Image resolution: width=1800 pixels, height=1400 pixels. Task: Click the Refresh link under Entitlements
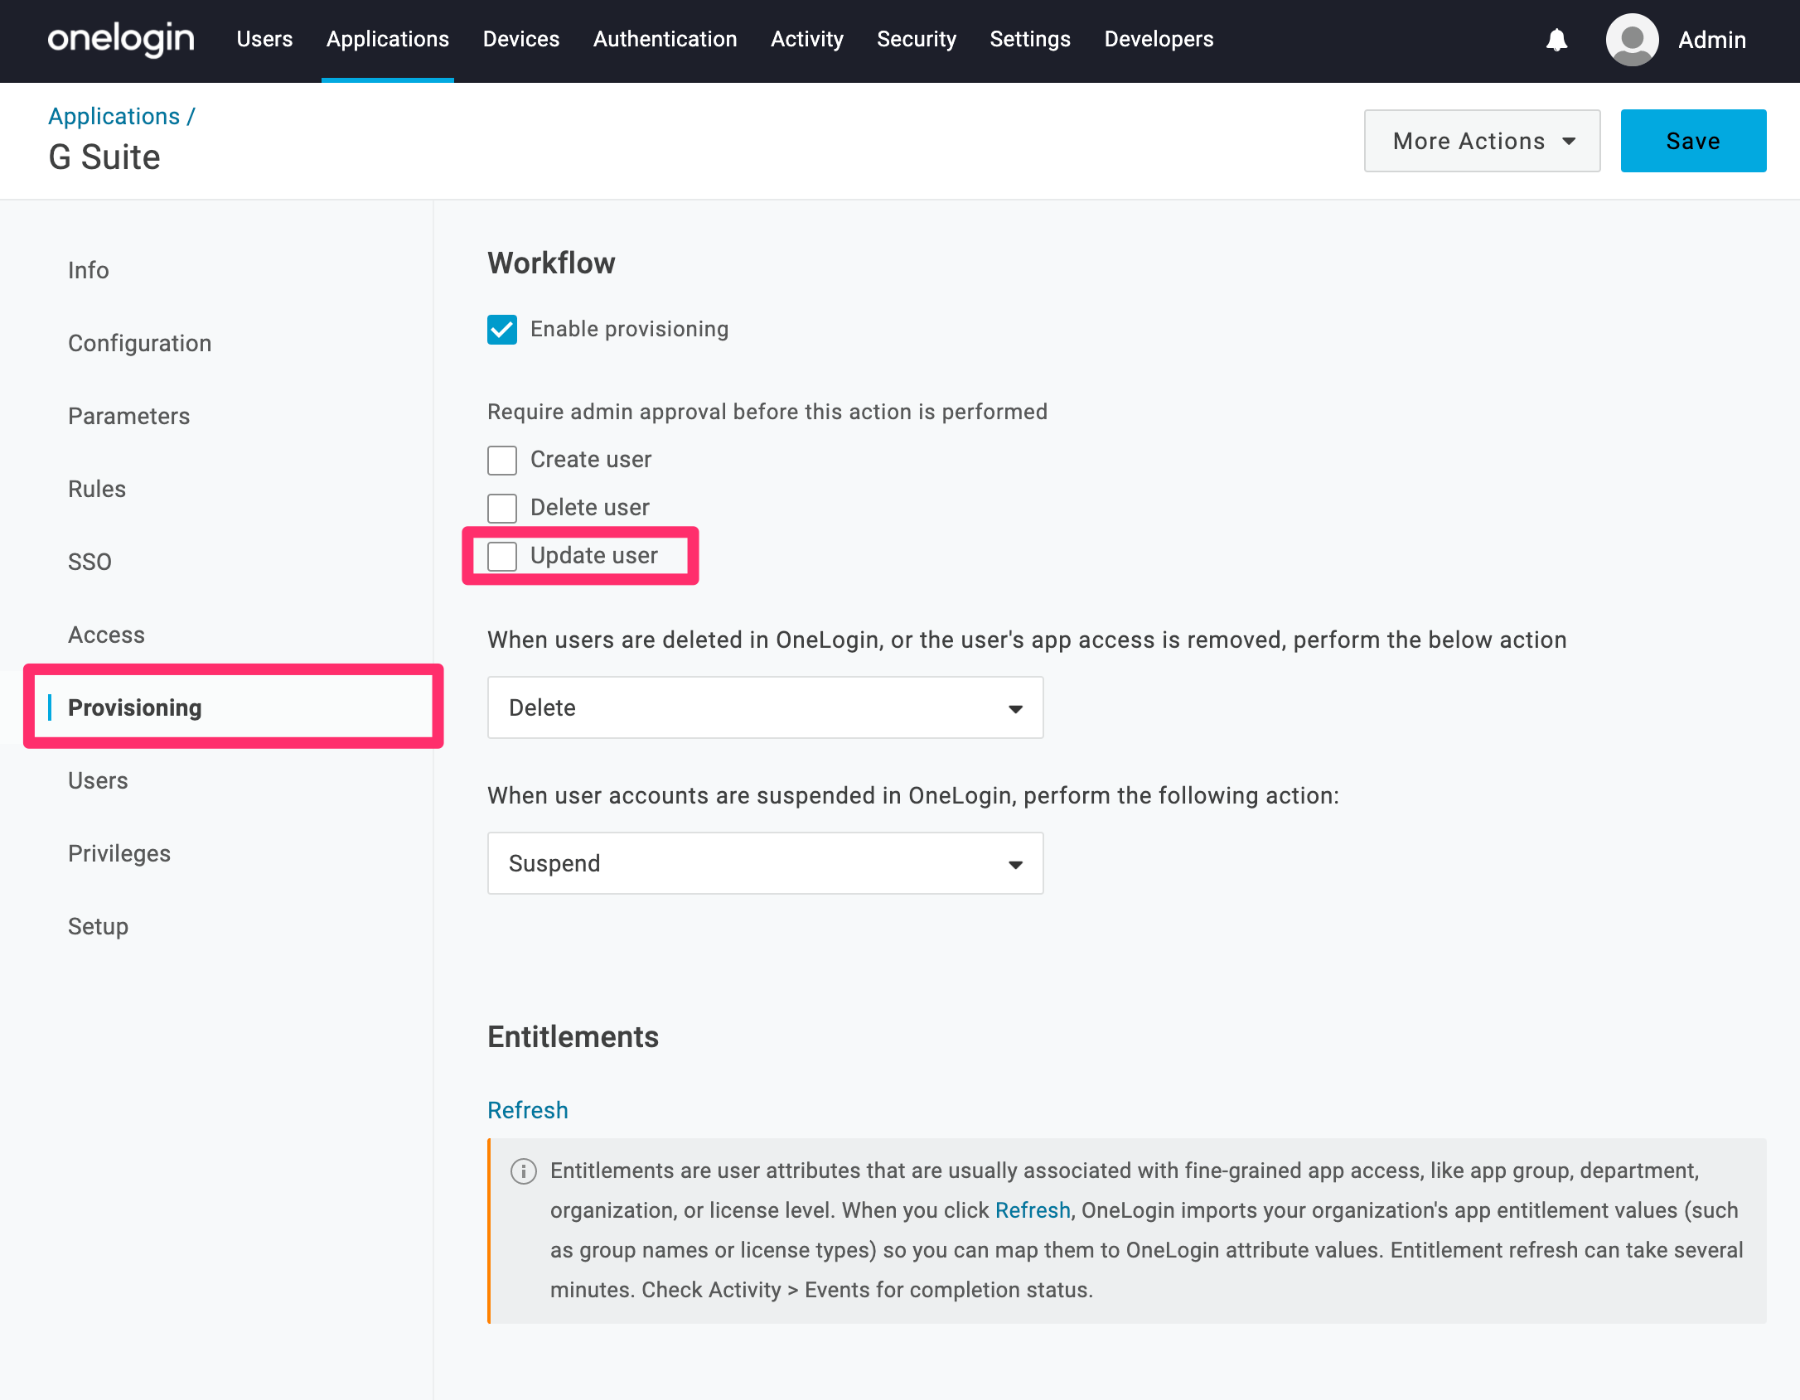tap(528, 1110)
